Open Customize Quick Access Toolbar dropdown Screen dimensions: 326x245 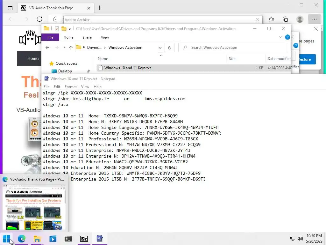click(70, 29)
